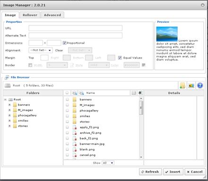Check the box for M_images folder
The width and height of the screenshot is (208, 181).
coord(67,105)
